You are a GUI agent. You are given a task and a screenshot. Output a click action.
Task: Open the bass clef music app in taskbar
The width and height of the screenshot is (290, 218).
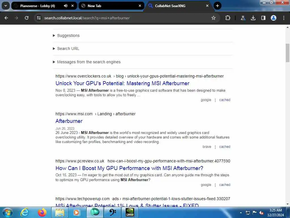113,212
